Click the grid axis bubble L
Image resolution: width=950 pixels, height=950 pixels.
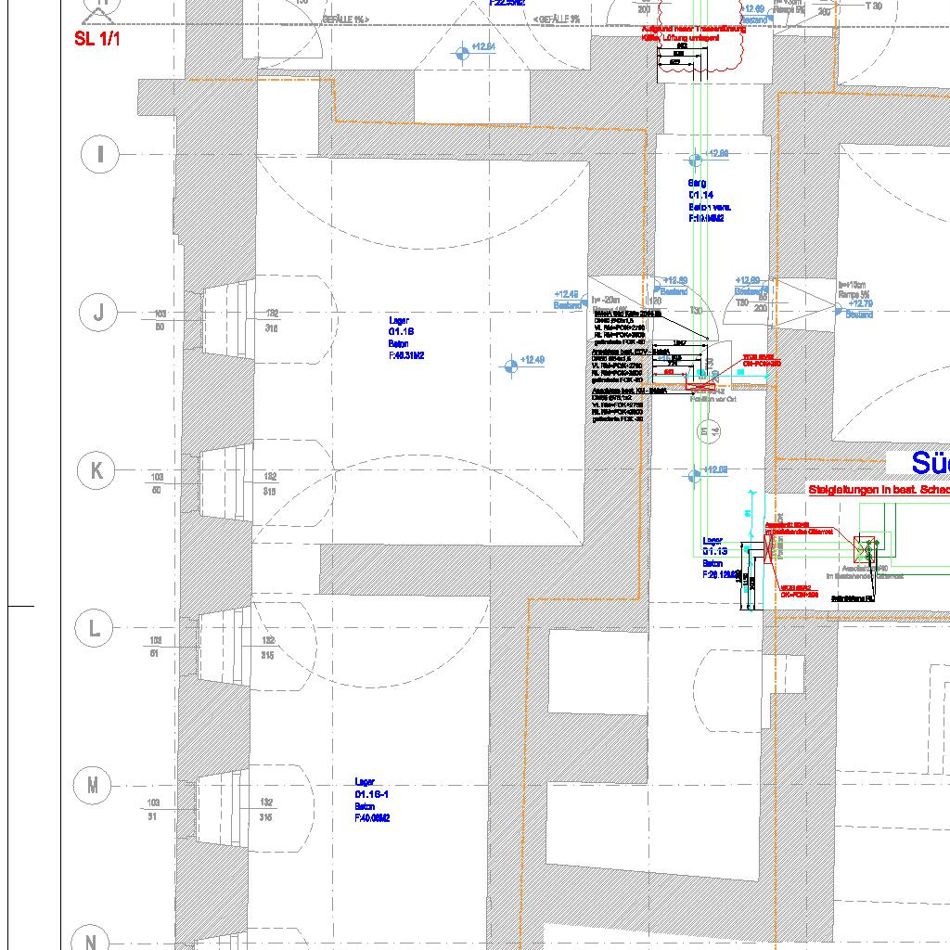point(94,629)
